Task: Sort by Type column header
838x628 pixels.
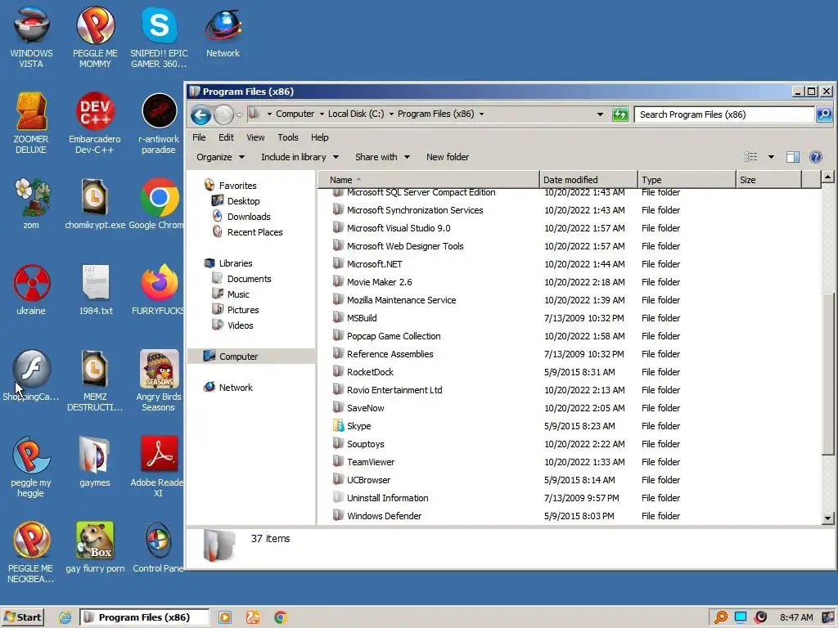Action: pos(687,179)
